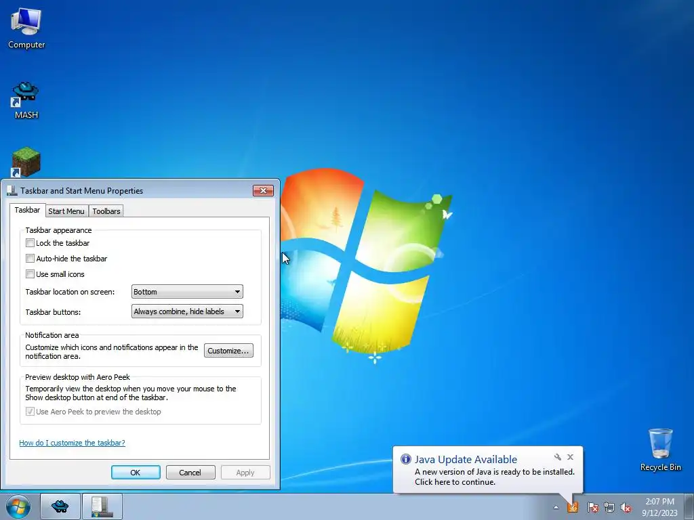Open the clock showing 2:07 PM
The width and height of the screenshot is (694, 520).
click(659, 507)
